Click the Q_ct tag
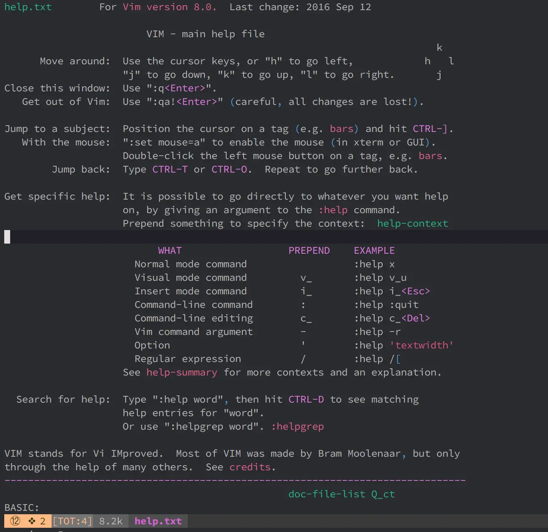548x532 pixels. [383, 494]
